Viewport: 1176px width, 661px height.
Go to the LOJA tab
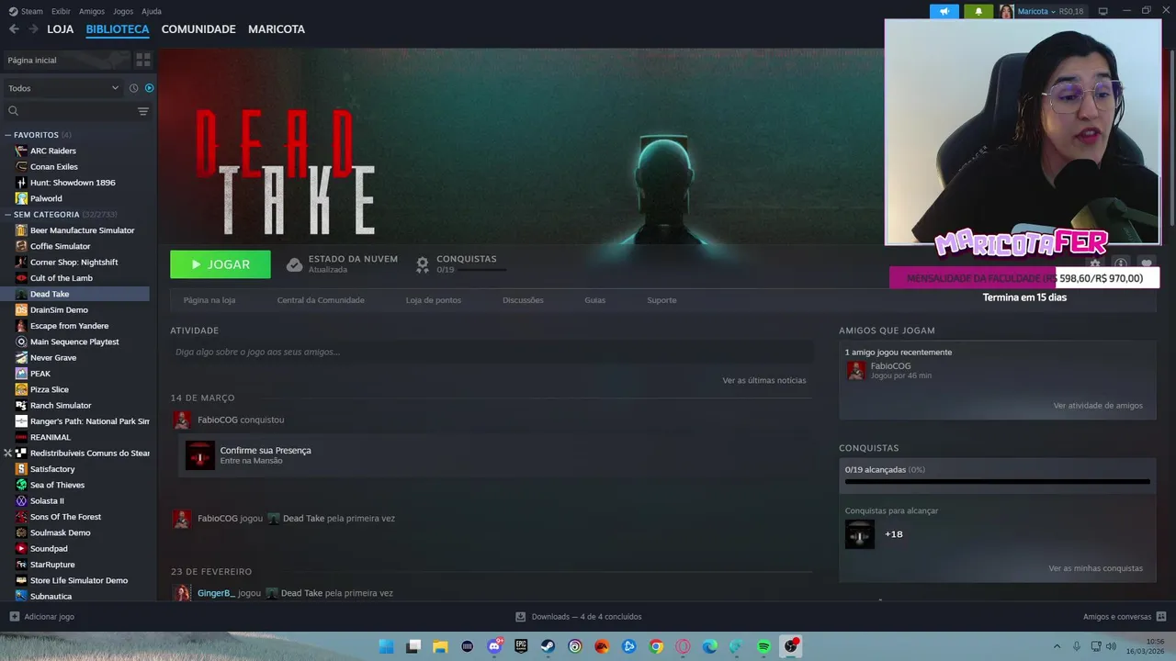click(x=61, y=29)
